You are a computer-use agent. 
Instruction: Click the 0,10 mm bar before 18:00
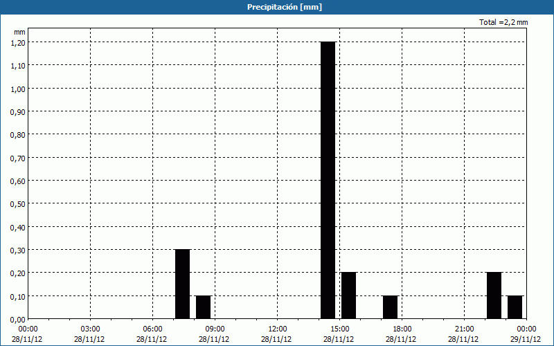click(x=390, y=307)
